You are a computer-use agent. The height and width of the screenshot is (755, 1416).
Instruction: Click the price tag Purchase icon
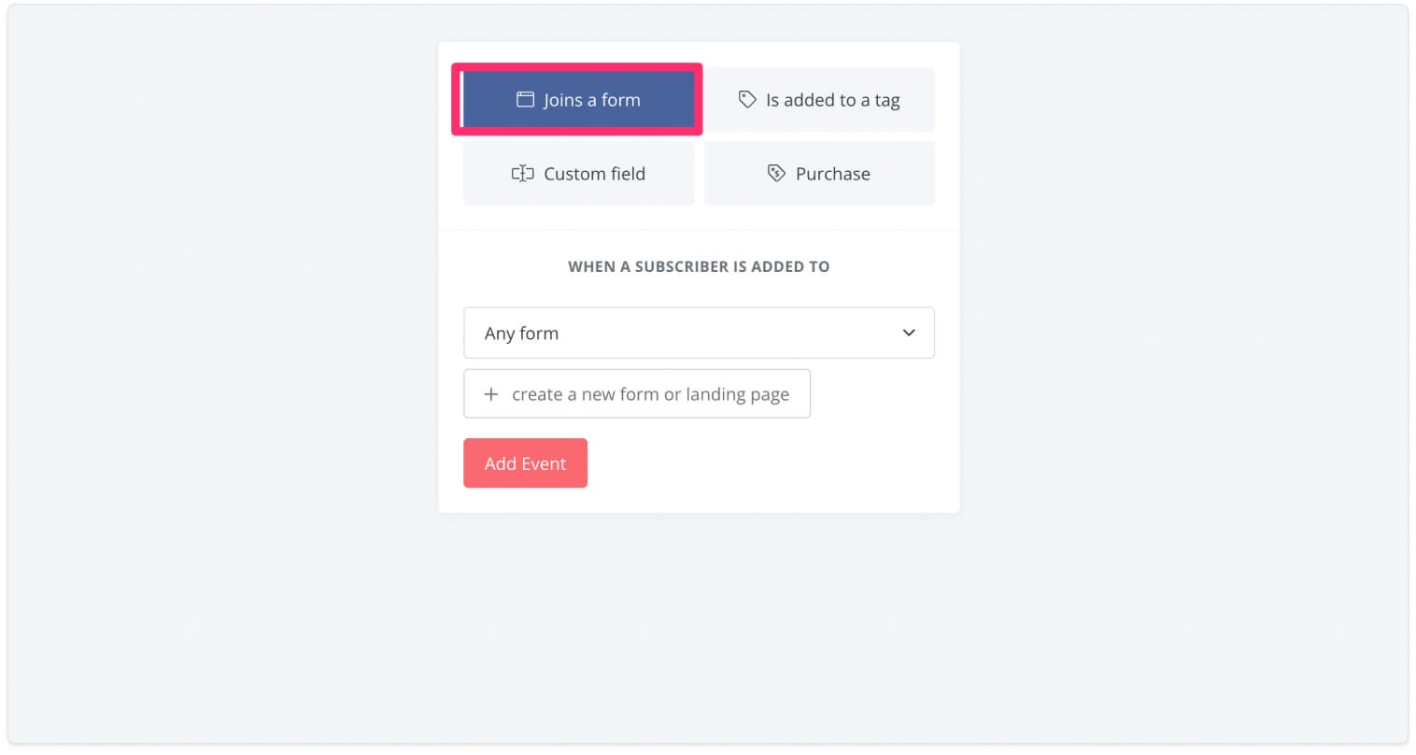coord(776,173)
